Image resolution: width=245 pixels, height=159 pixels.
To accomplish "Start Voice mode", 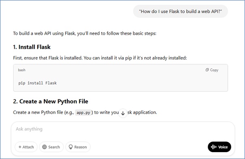I will [219, 147].
